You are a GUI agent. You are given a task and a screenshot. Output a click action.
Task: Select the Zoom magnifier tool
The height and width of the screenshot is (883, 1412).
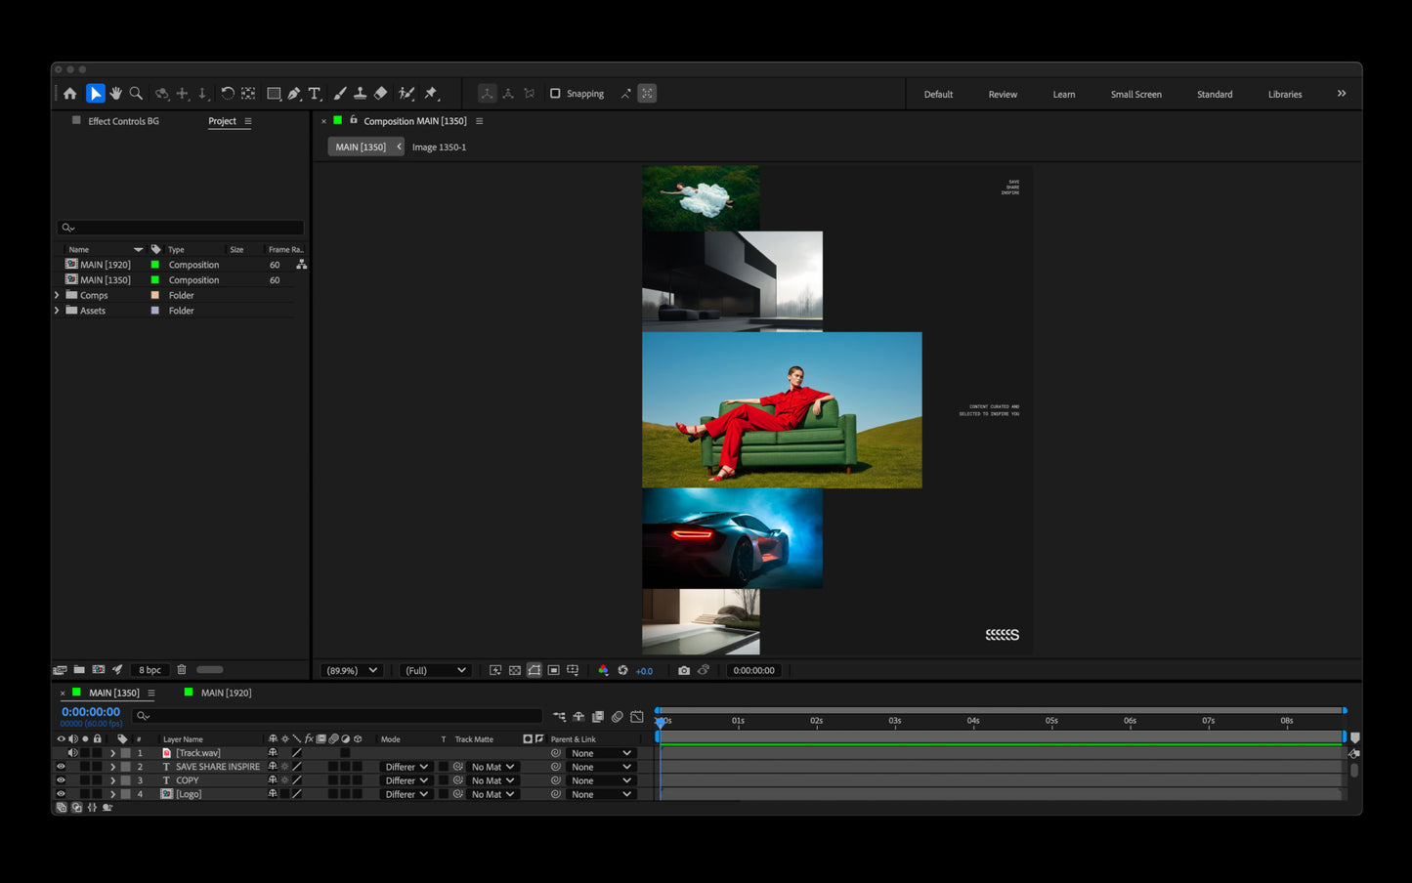(x=137, y=94)
